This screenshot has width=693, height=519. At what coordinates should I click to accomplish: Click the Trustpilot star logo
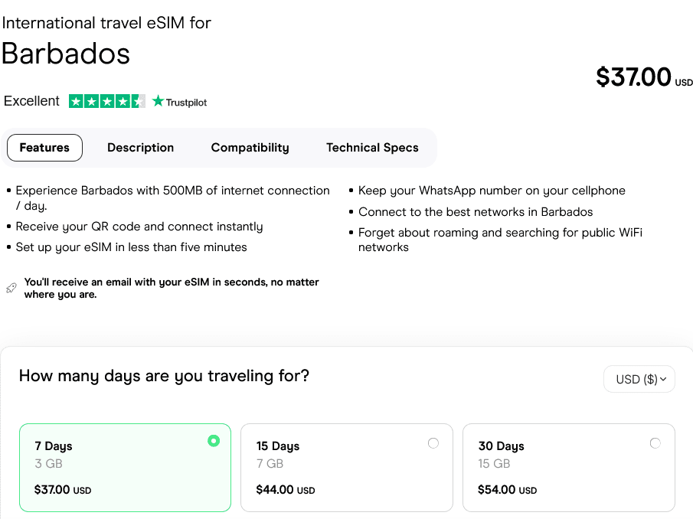point(159,101)
